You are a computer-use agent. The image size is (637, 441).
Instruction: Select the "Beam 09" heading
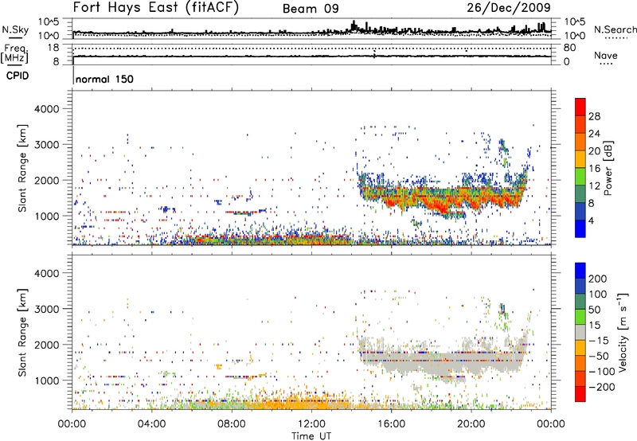click(311, 9)
